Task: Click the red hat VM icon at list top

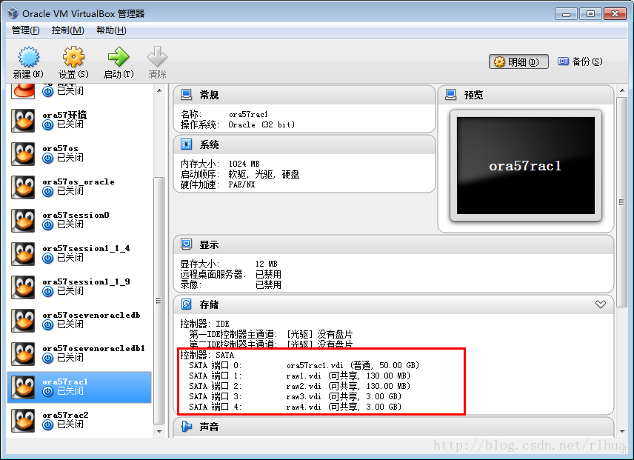Action: (x=24, y=90)
